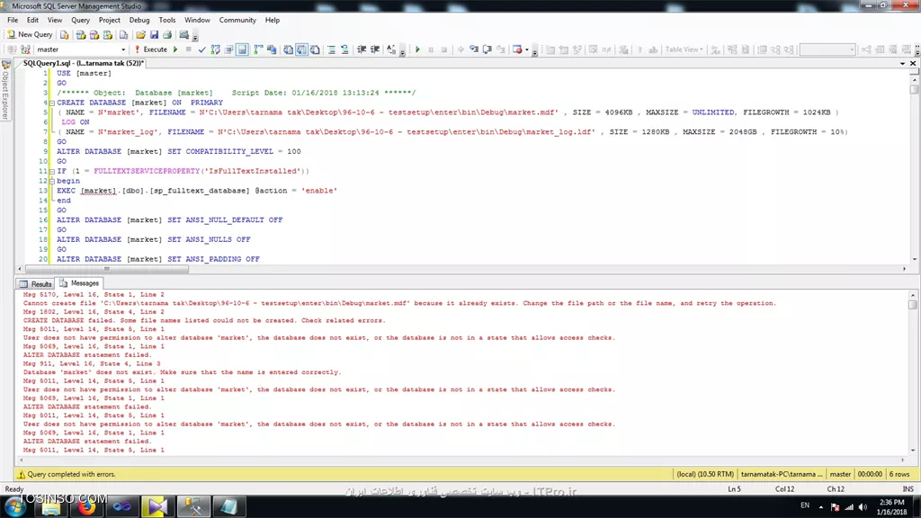Open the active files list arrow
921x518 pixels.
[x=902, y=64]
